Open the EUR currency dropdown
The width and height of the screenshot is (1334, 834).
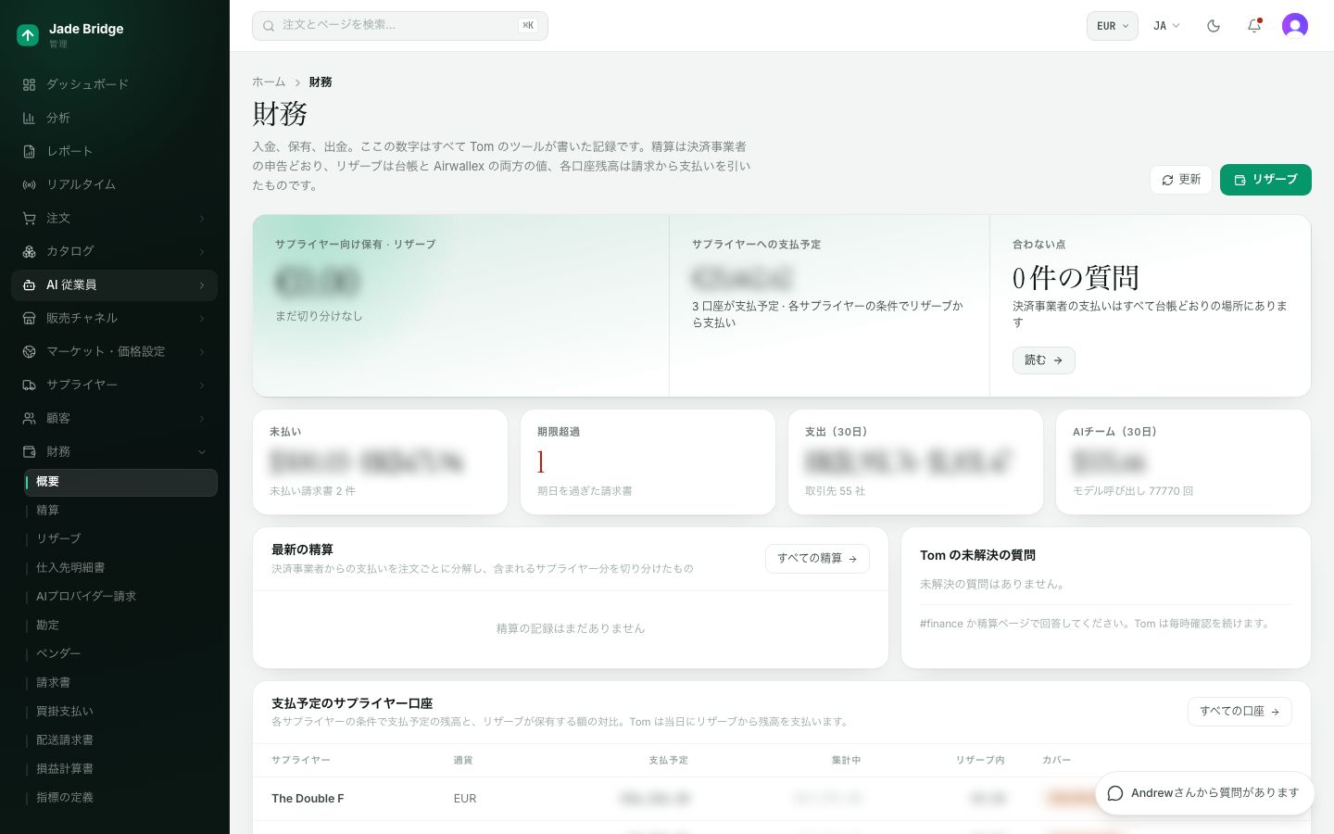tap(1112, 26)
